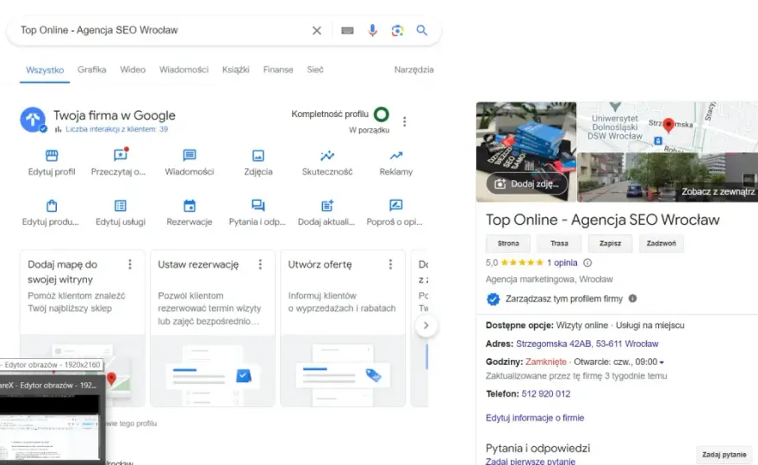Click Zadaj pierwsze pytanie link
This screenshot has height=465, width=758.
531,462
